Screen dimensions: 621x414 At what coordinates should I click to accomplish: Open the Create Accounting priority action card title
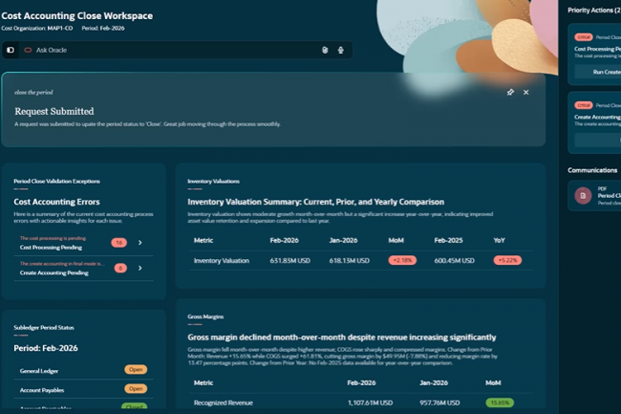(x=598, y=117)
